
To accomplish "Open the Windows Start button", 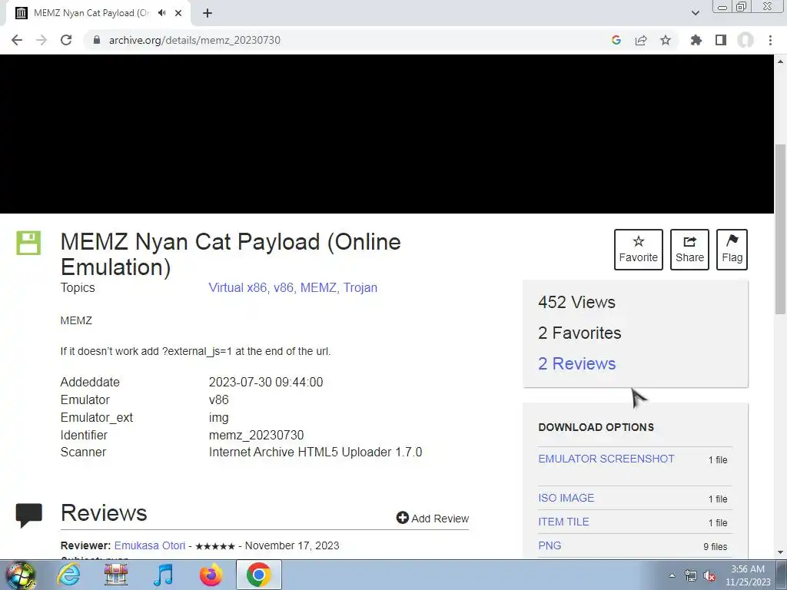I will (x=20, y=575).
